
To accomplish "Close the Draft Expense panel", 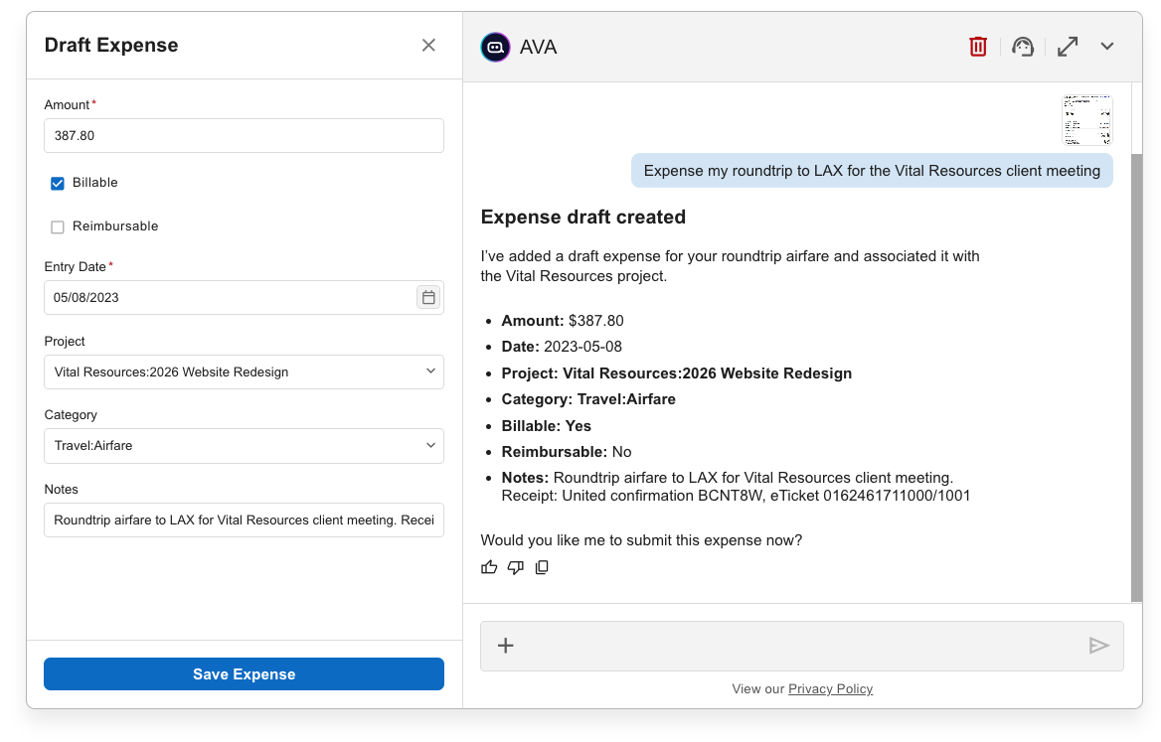I will (428, 45).
